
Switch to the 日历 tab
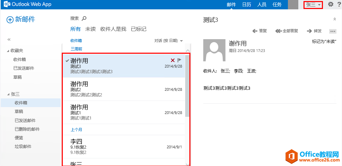click(247, 5)
